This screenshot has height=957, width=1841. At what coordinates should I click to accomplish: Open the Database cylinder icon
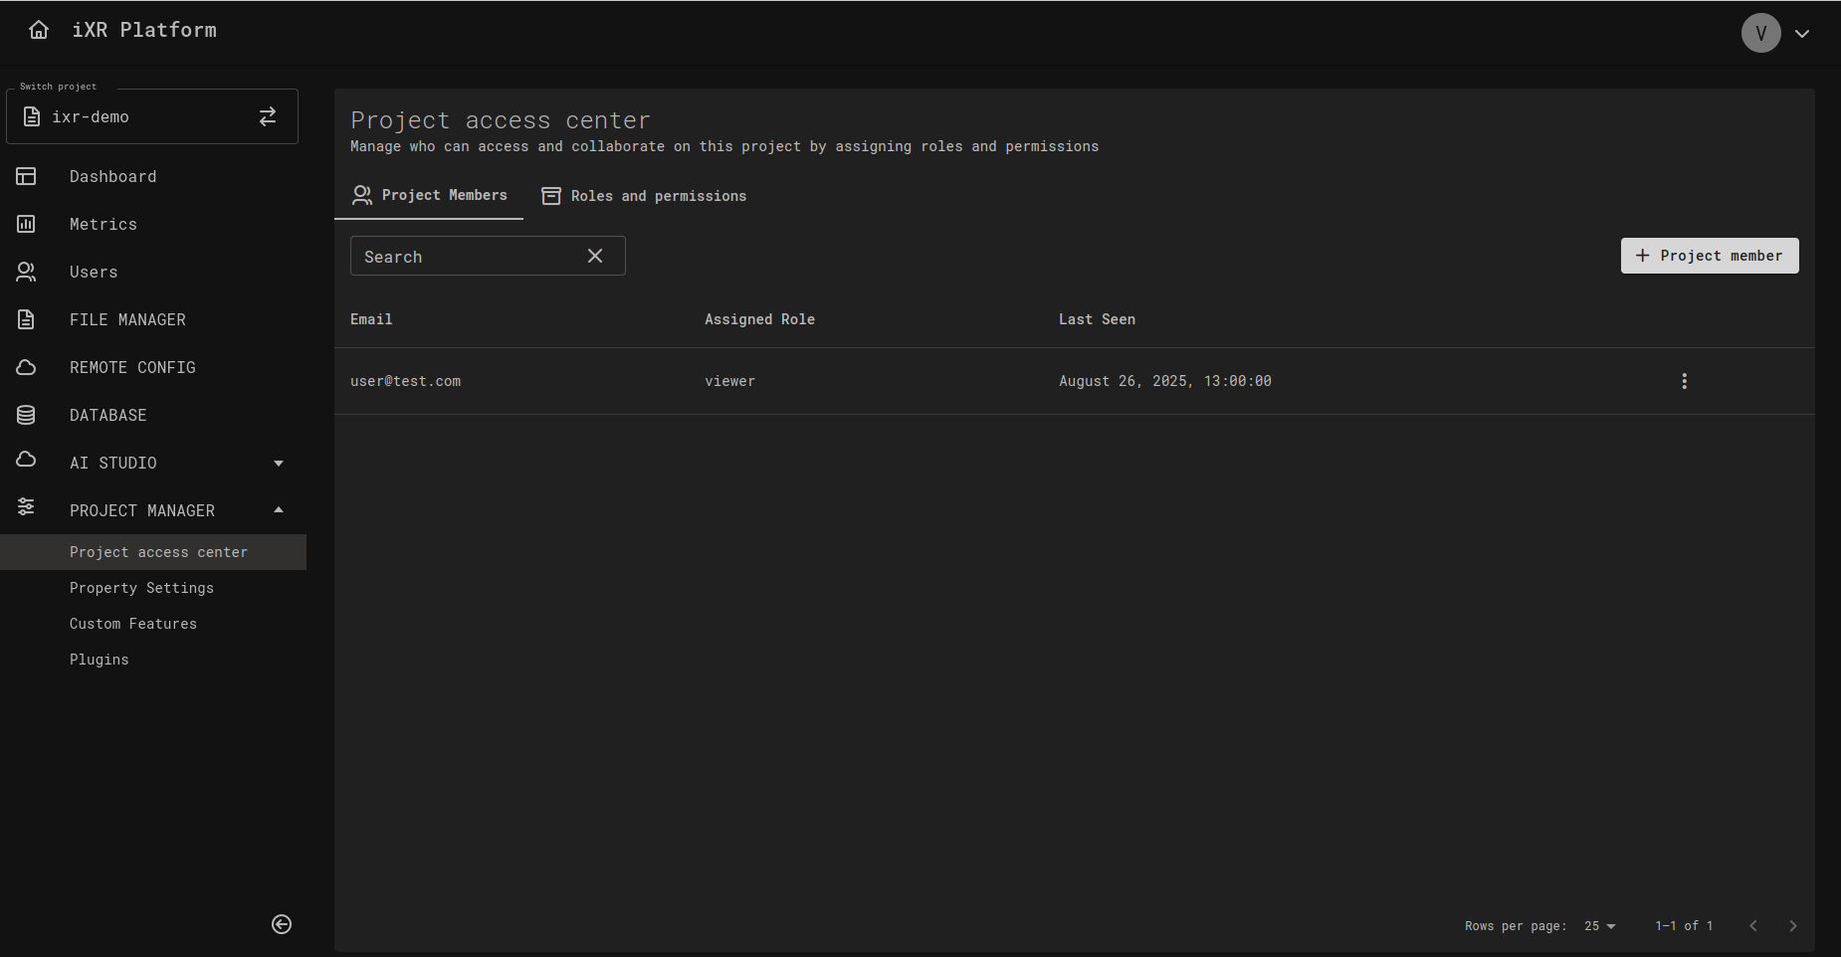point(27,415)
